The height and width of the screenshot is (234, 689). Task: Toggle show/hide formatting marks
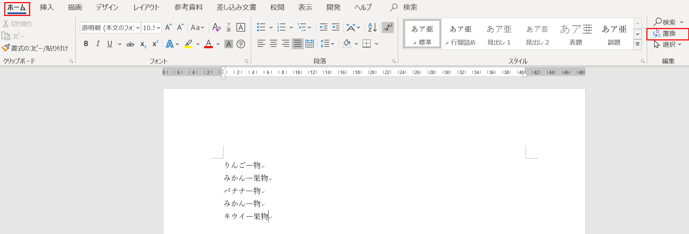point(388,27)
